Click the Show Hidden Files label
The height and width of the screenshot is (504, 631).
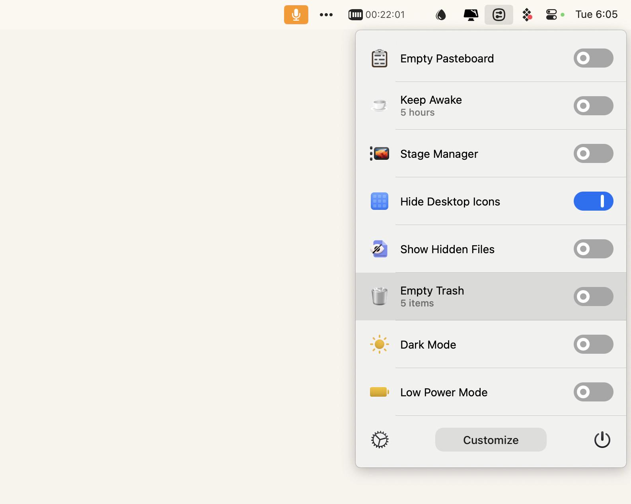447,249
